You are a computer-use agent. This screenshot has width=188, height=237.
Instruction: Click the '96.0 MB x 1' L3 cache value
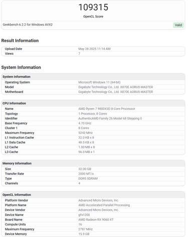(86, 152)
